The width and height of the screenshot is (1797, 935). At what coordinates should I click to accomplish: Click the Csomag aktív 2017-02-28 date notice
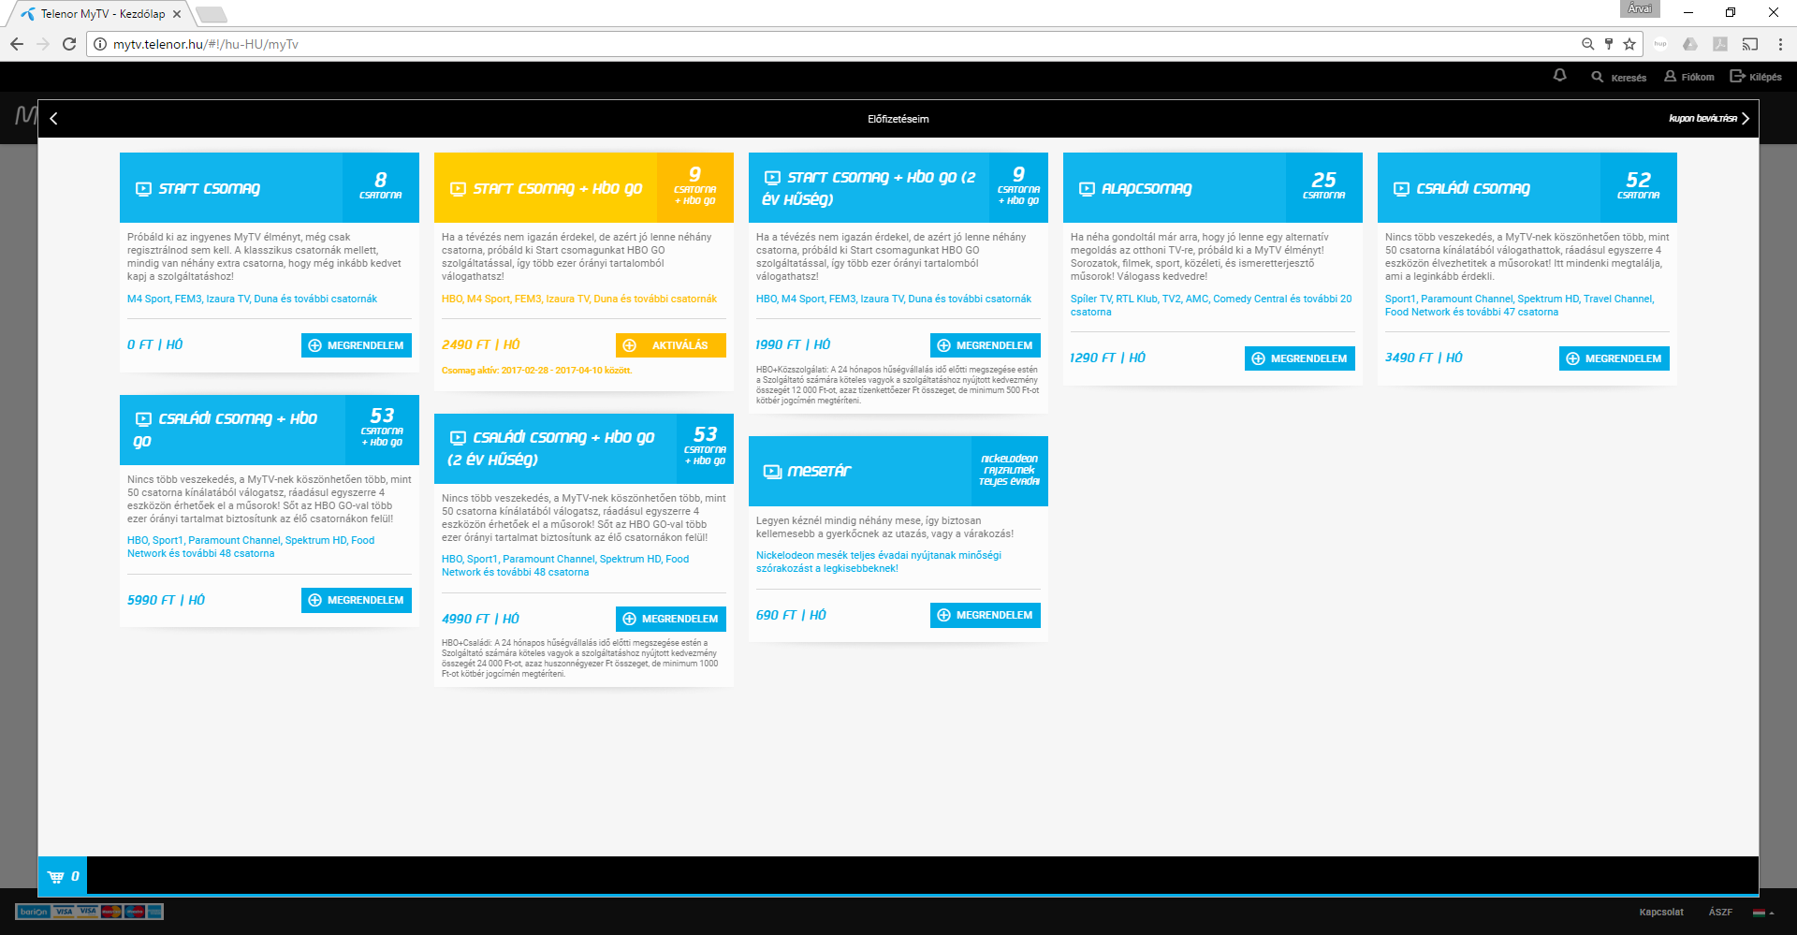pyautogui.click(x=537, y=371)
